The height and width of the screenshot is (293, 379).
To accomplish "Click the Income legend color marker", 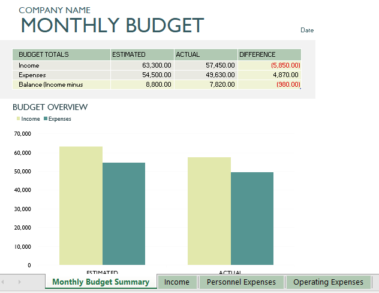I will [x=18, y=118].
